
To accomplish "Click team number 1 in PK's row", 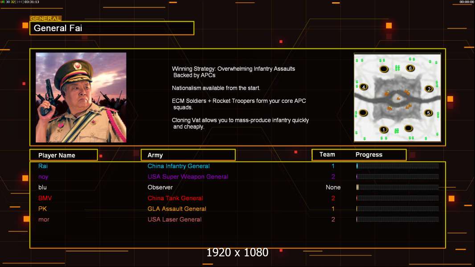I will 333,209.
